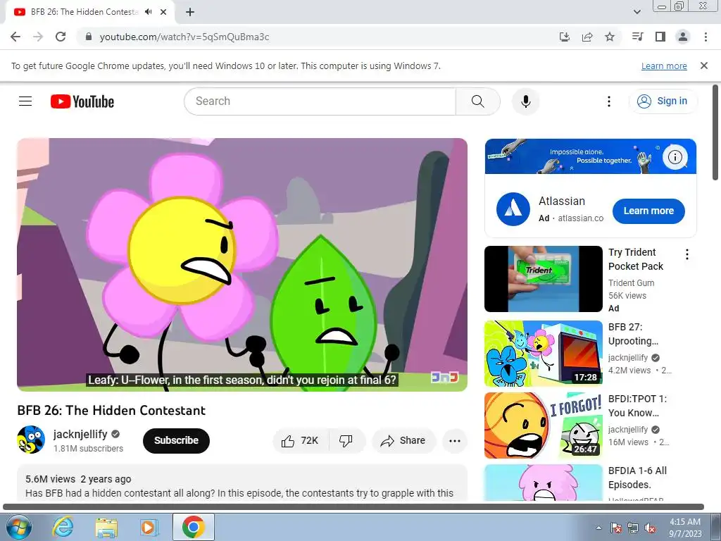
Task: Open the network tray icon
Action: click(x=633, y=528)
